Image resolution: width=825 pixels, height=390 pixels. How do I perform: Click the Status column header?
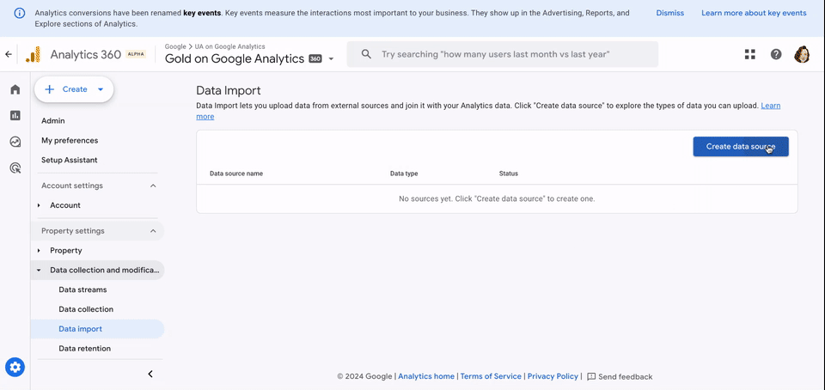508,174
